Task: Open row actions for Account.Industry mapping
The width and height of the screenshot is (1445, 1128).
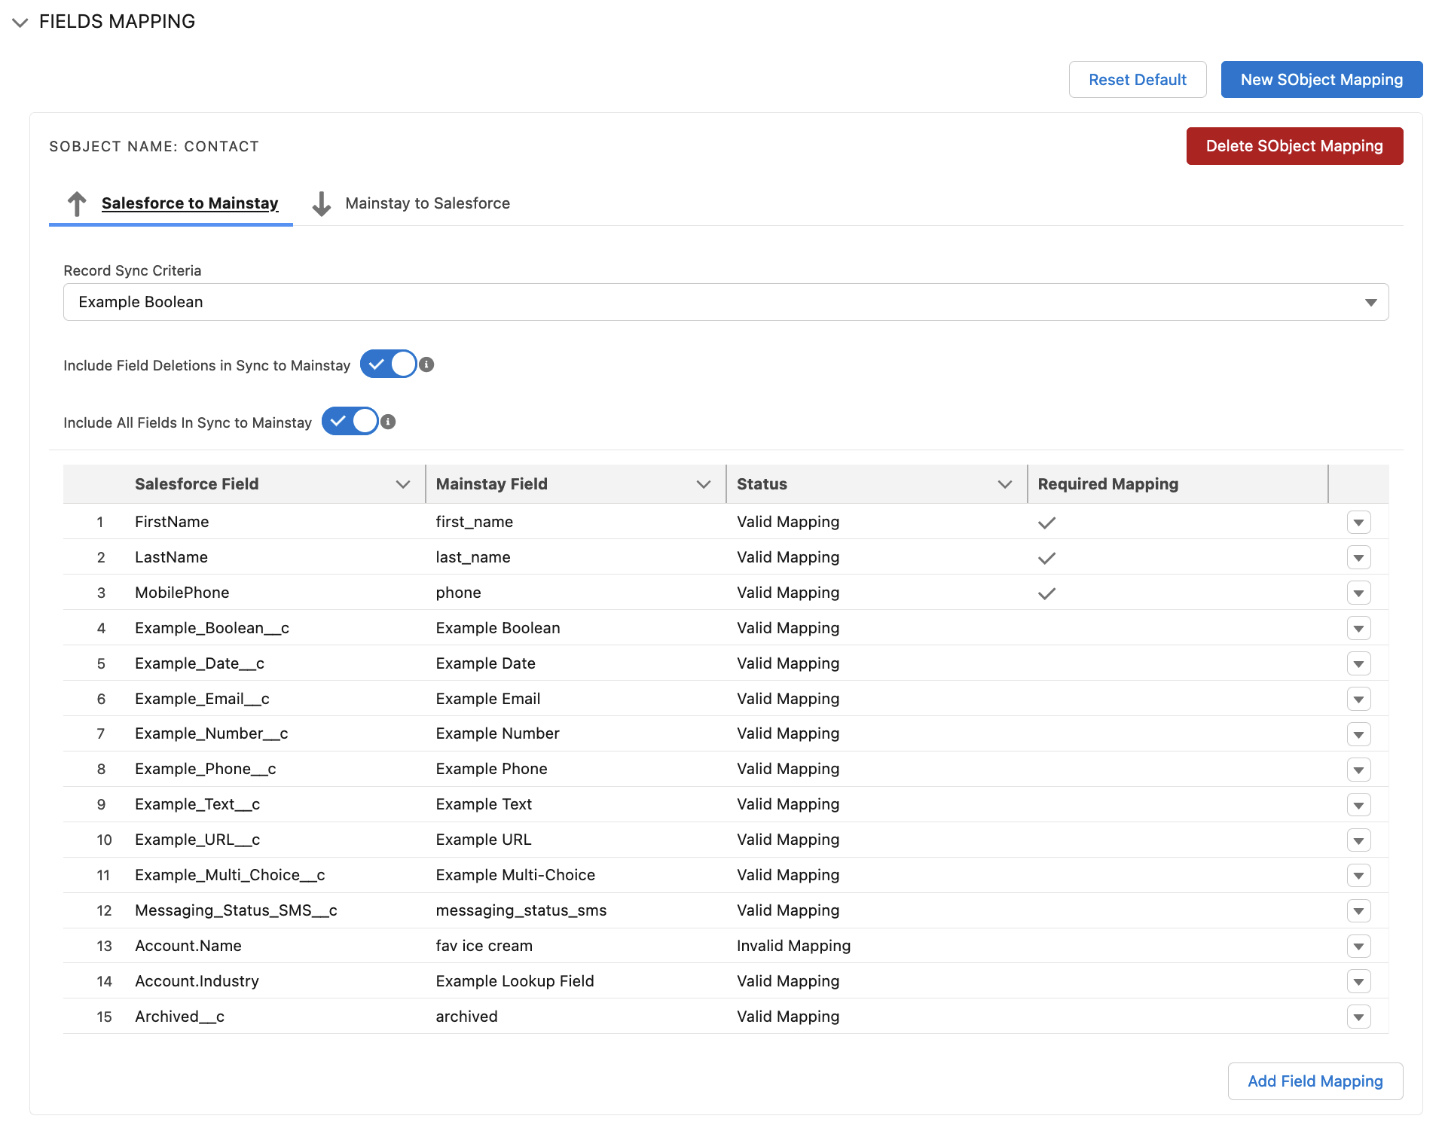Action: [x=1358, y=981]
